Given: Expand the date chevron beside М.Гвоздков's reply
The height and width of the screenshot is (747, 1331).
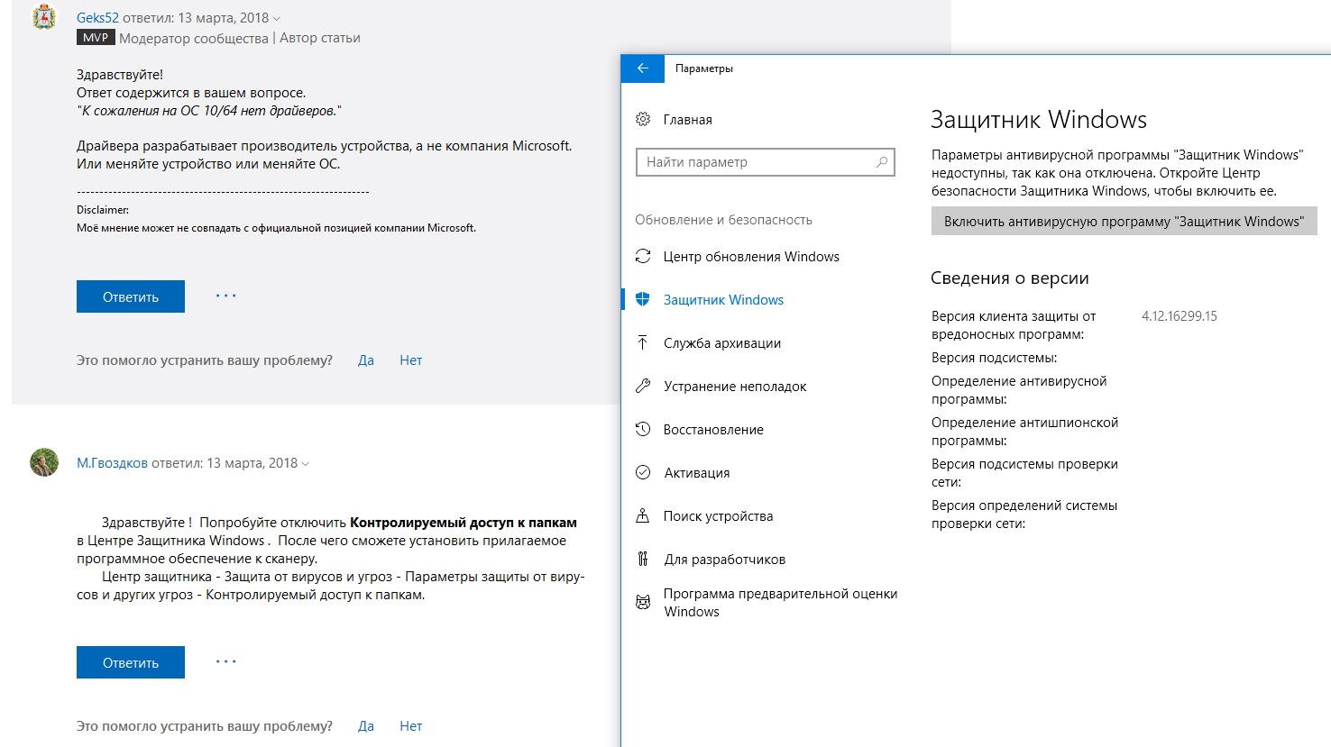Looking at the screenshot, I should pos(305,464).
